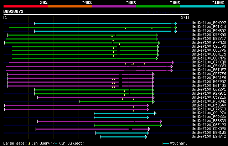Click the purple arrowhead ending the C5X5P0 alignment
228x146 pixels.
point(149,129)
